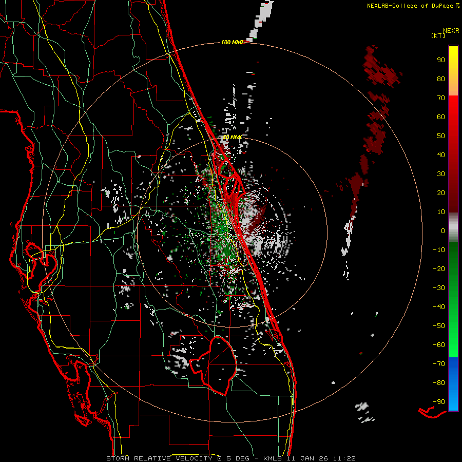Click the 80 knot scale label
The width and height of the screenshot is (462, 462).
[441, 79]
